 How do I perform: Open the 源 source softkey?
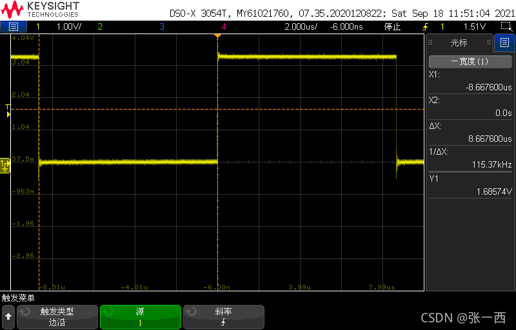pos(141,317)
